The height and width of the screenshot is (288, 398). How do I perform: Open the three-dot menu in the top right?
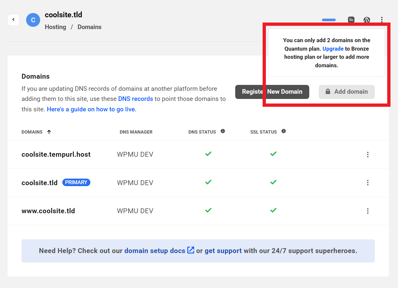coord(382,20)
